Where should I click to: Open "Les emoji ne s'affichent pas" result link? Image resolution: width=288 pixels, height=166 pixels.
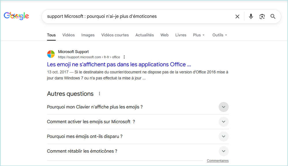click(x=119, y=64)
